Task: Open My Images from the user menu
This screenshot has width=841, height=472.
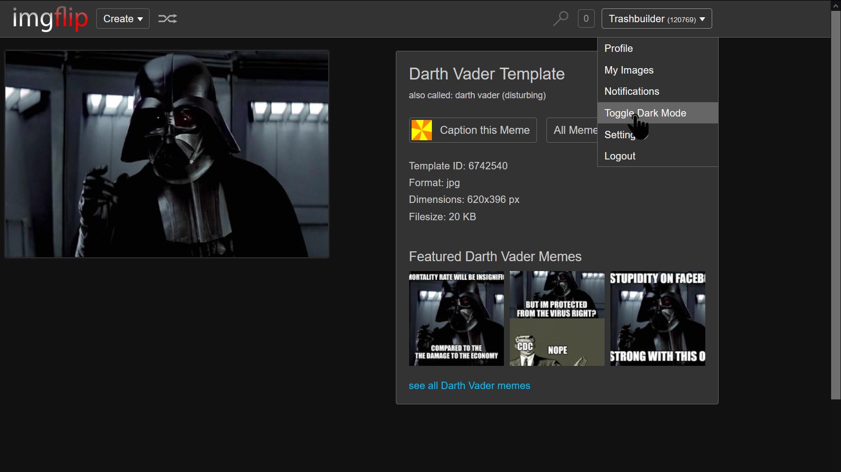Action: [657, 70]
